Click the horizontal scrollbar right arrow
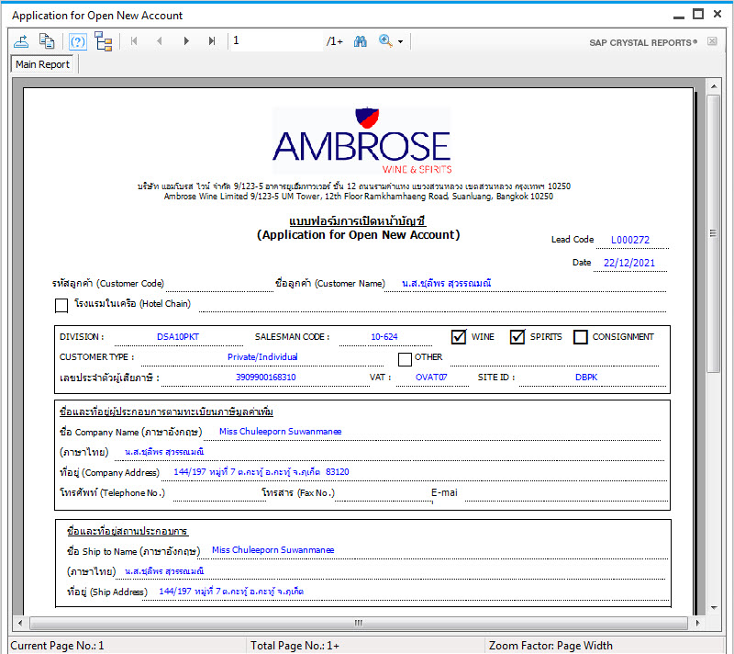734x654 pixels. click(698, 623)
